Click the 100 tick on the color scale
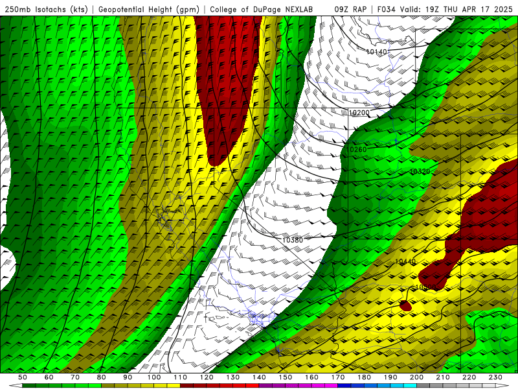Image resolution: width=518 pixels, height=389 pixels. pyautogui.click(x=154, y=377)
